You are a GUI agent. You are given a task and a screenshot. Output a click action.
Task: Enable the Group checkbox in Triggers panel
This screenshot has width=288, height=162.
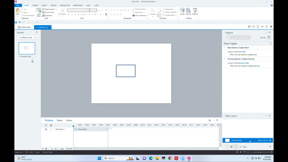258,37
